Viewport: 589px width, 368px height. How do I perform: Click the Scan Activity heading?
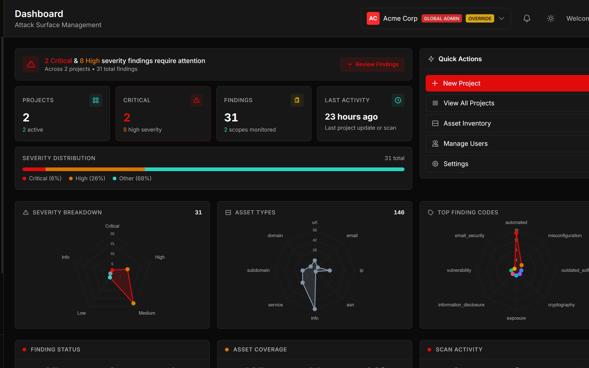459,350
